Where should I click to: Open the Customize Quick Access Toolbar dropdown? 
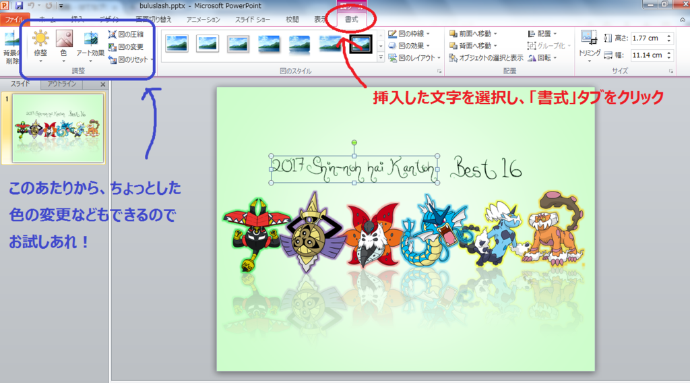coord(61,6)
